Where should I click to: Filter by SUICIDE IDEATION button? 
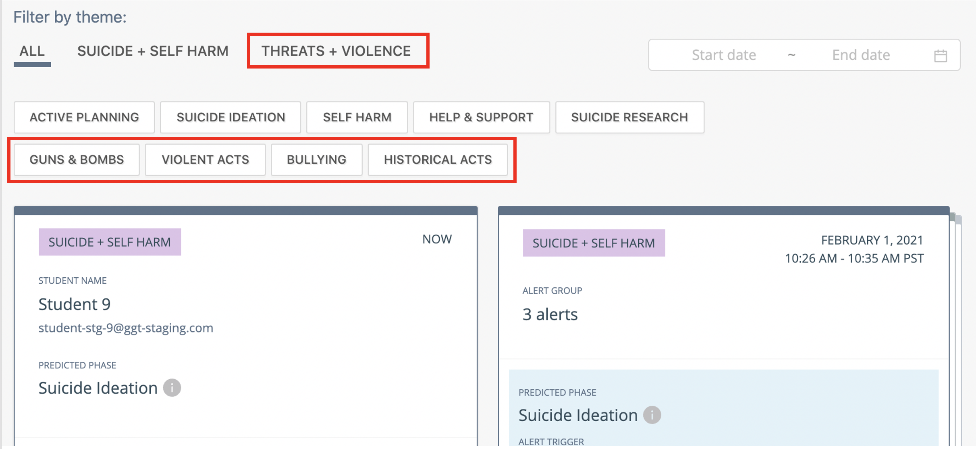231,117
